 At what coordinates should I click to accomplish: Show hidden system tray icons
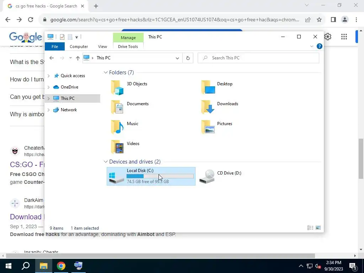[301, 266]
